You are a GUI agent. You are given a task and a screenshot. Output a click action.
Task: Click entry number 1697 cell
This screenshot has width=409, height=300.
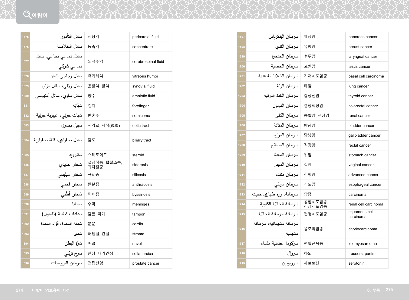tap(242, 37)
